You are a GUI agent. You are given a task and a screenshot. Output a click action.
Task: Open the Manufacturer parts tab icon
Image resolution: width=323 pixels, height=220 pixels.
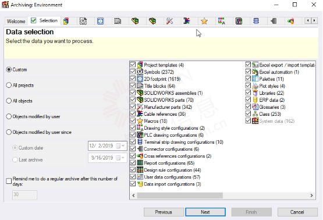pyautogui.click(x=169, y=21)
